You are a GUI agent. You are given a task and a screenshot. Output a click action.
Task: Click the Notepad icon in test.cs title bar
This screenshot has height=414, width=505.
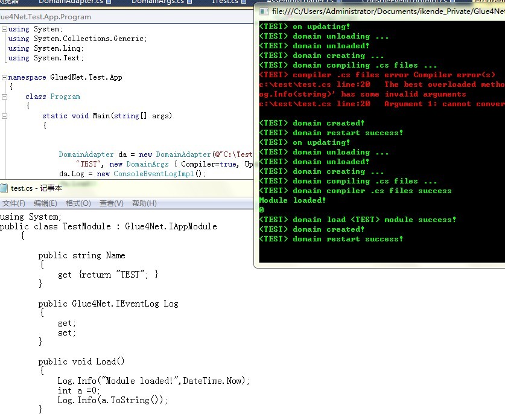(4, 188)
